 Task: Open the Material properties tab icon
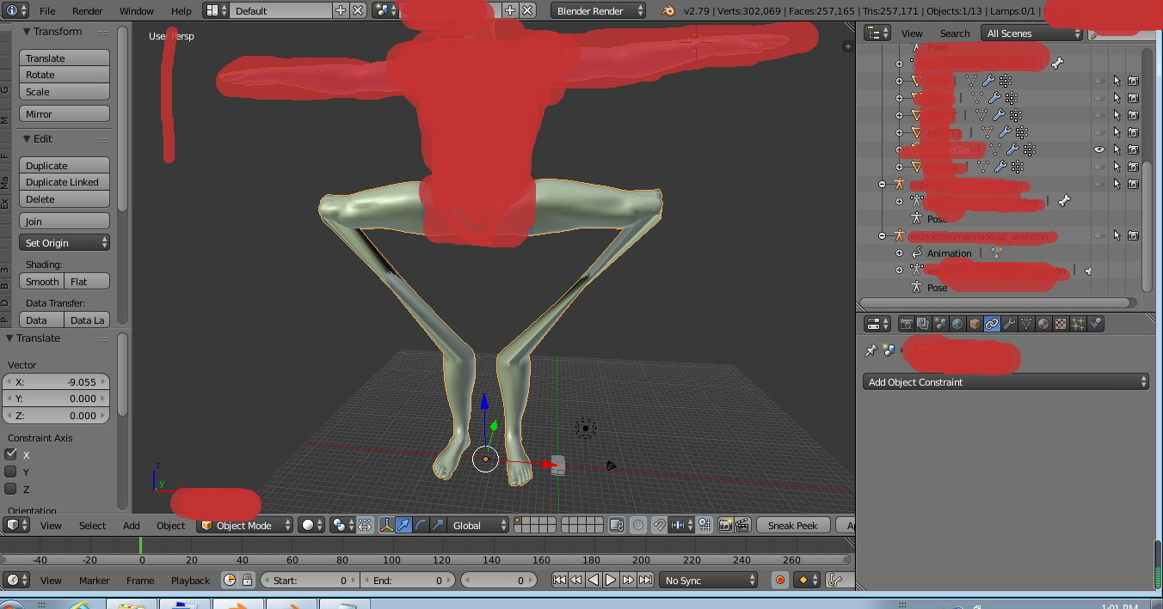coord(1043,324)
